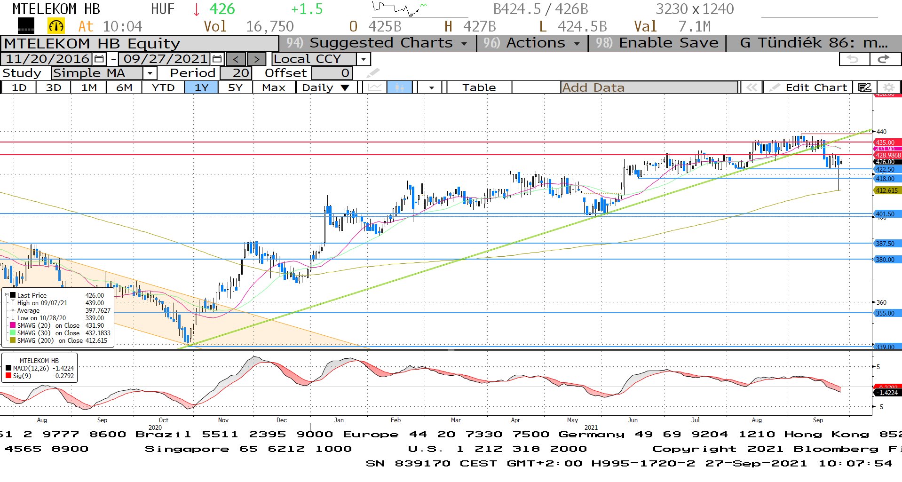This screenshot has height=482, width=902.
Task: Open the Daily periodicity dropdown
Action: click(325, 87)
